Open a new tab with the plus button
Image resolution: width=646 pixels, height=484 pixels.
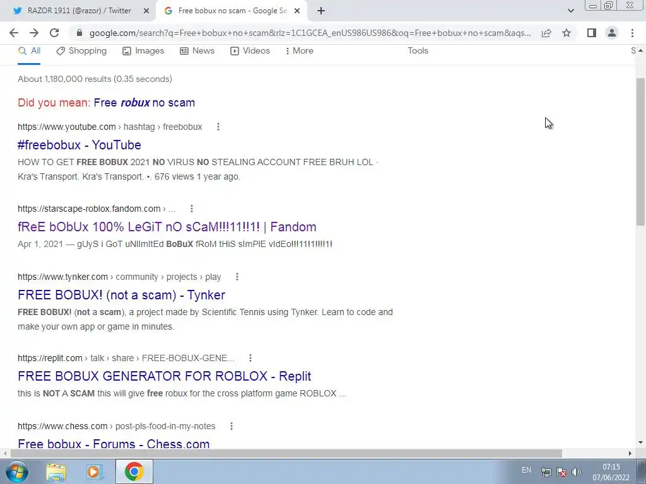[x=321, y=11]
